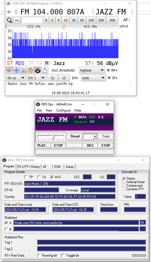Switch to the EON tab
This screenshot has height=262, width=151.
click(x=57, y=167)
